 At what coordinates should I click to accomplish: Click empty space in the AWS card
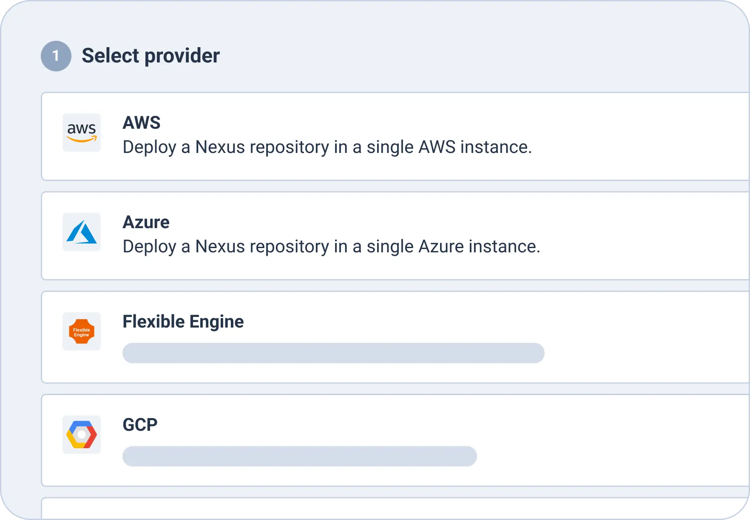click(638, 136)
